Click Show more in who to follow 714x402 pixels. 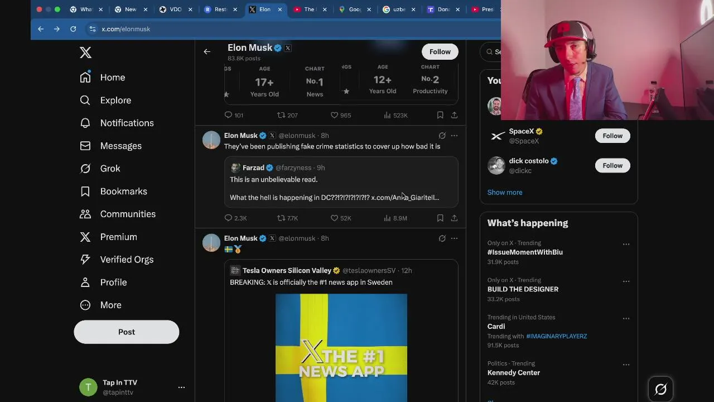click(505, 192)
